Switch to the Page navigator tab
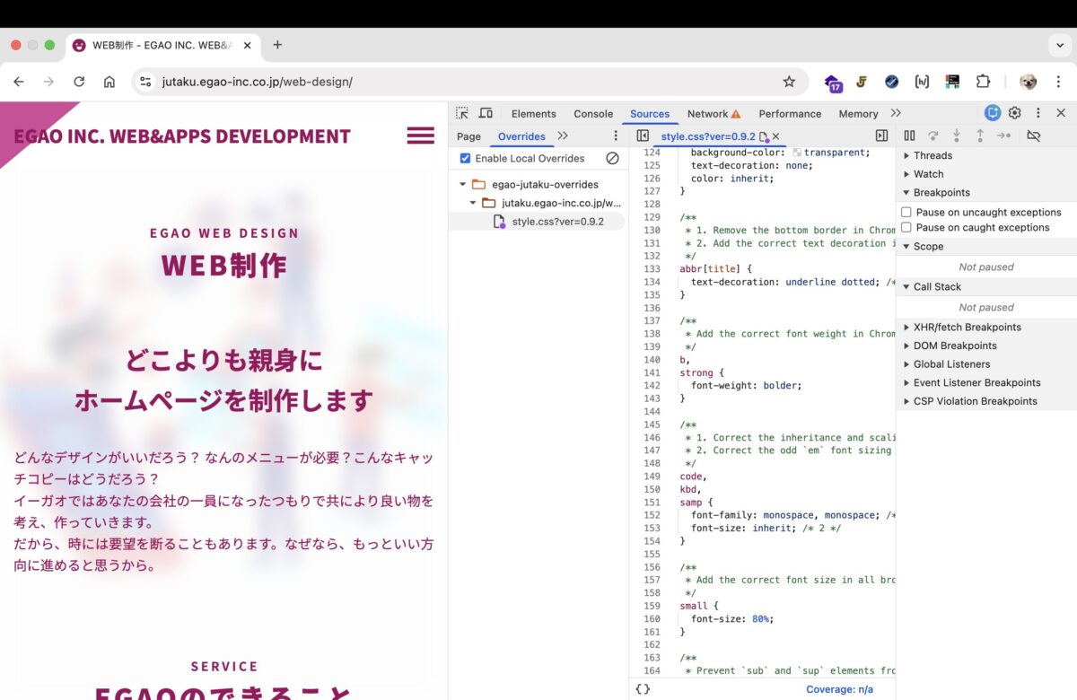This screenshot has height=700, width=1077. [468, 136]
